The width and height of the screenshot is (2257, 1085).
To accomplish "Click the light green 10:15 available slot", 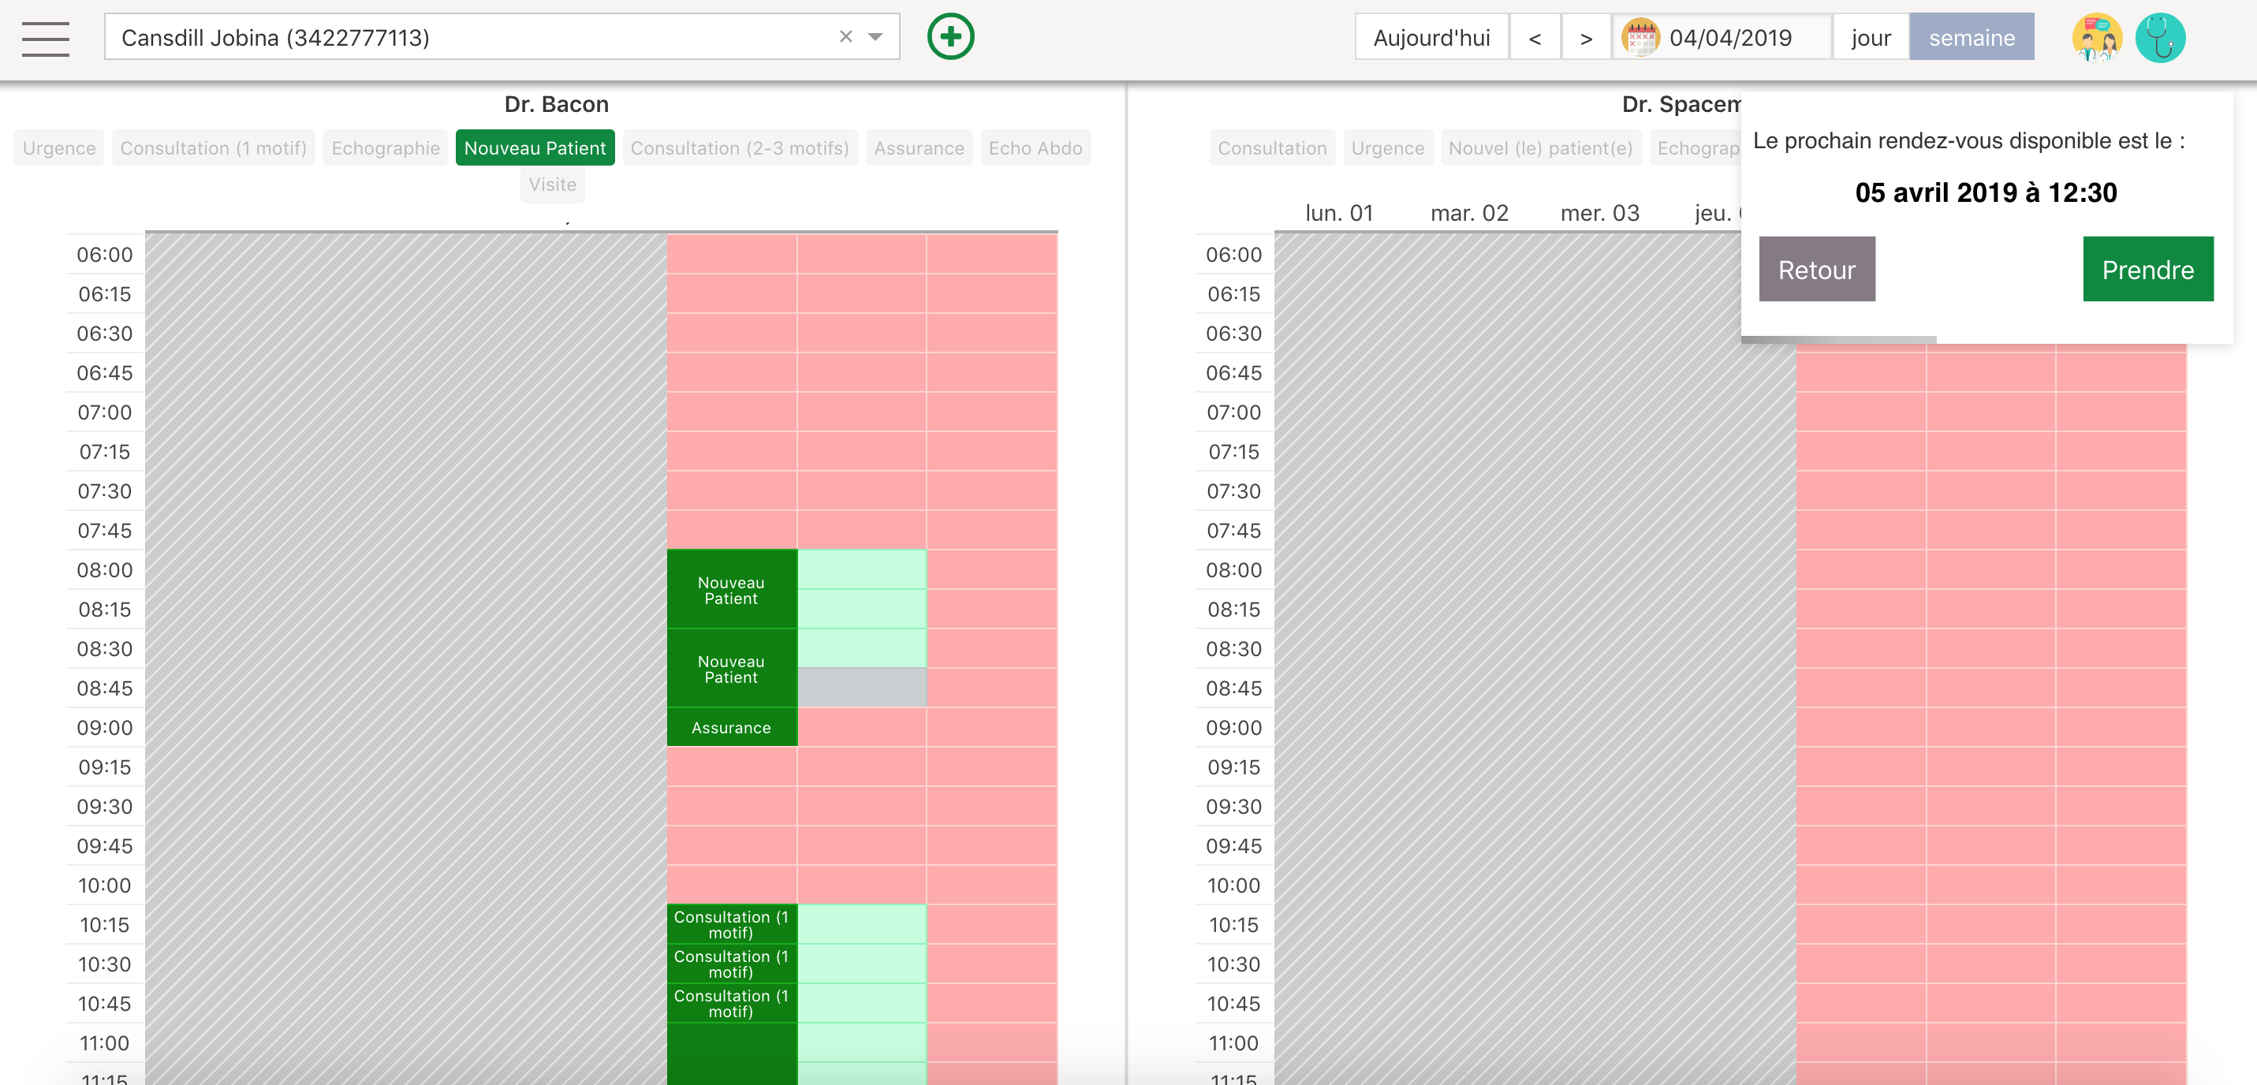I will point(862,923).
